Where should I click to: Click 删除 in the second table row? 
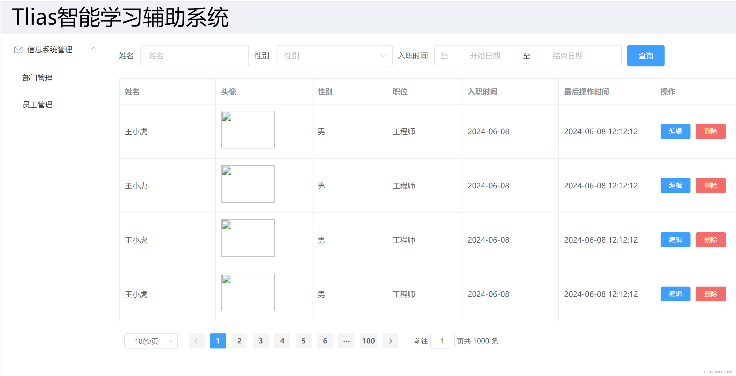point(711,186)
